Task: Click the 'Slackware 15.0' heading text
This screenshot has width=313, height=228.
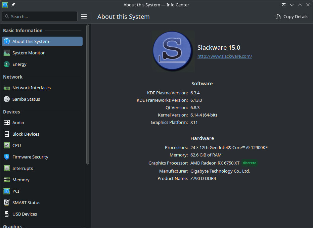Action: tap(219, 48)
